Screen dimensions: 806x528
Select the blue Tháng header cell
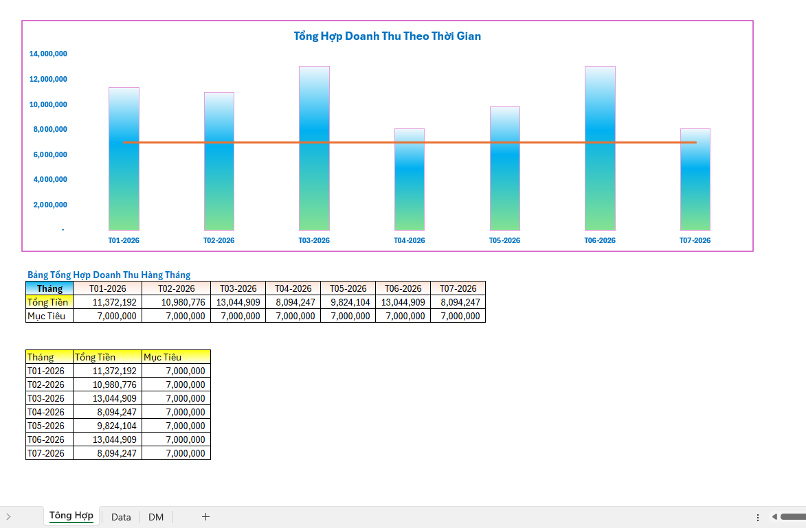(x=49, y=288)
